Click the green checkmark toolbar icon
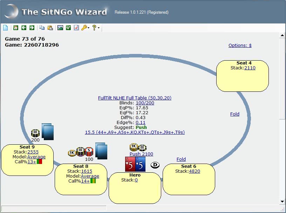 pos(68,28)
